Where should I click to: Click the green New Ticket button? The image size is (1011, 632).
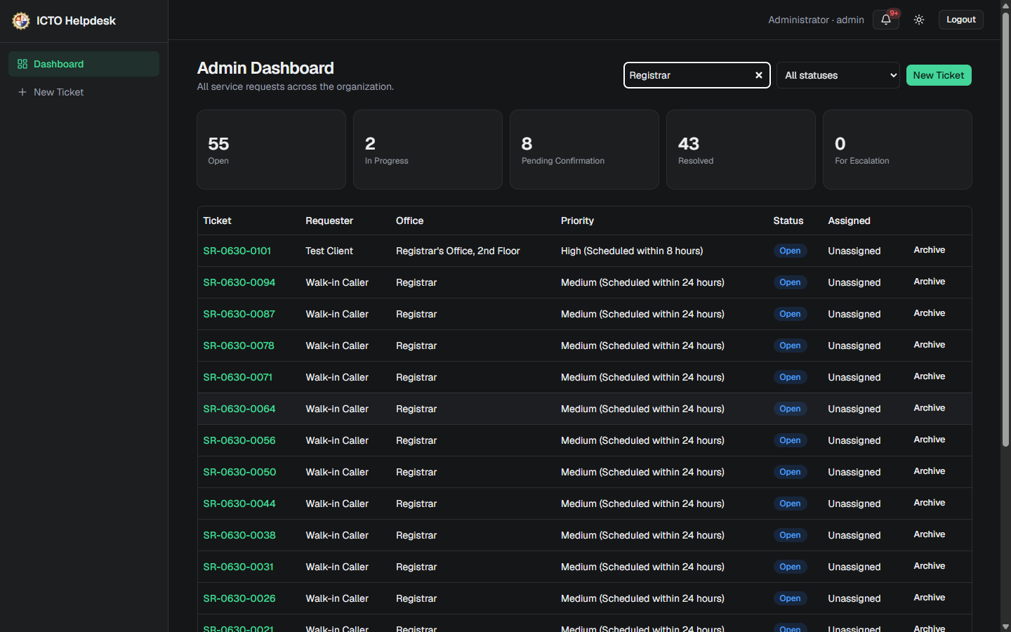point(939,75)
